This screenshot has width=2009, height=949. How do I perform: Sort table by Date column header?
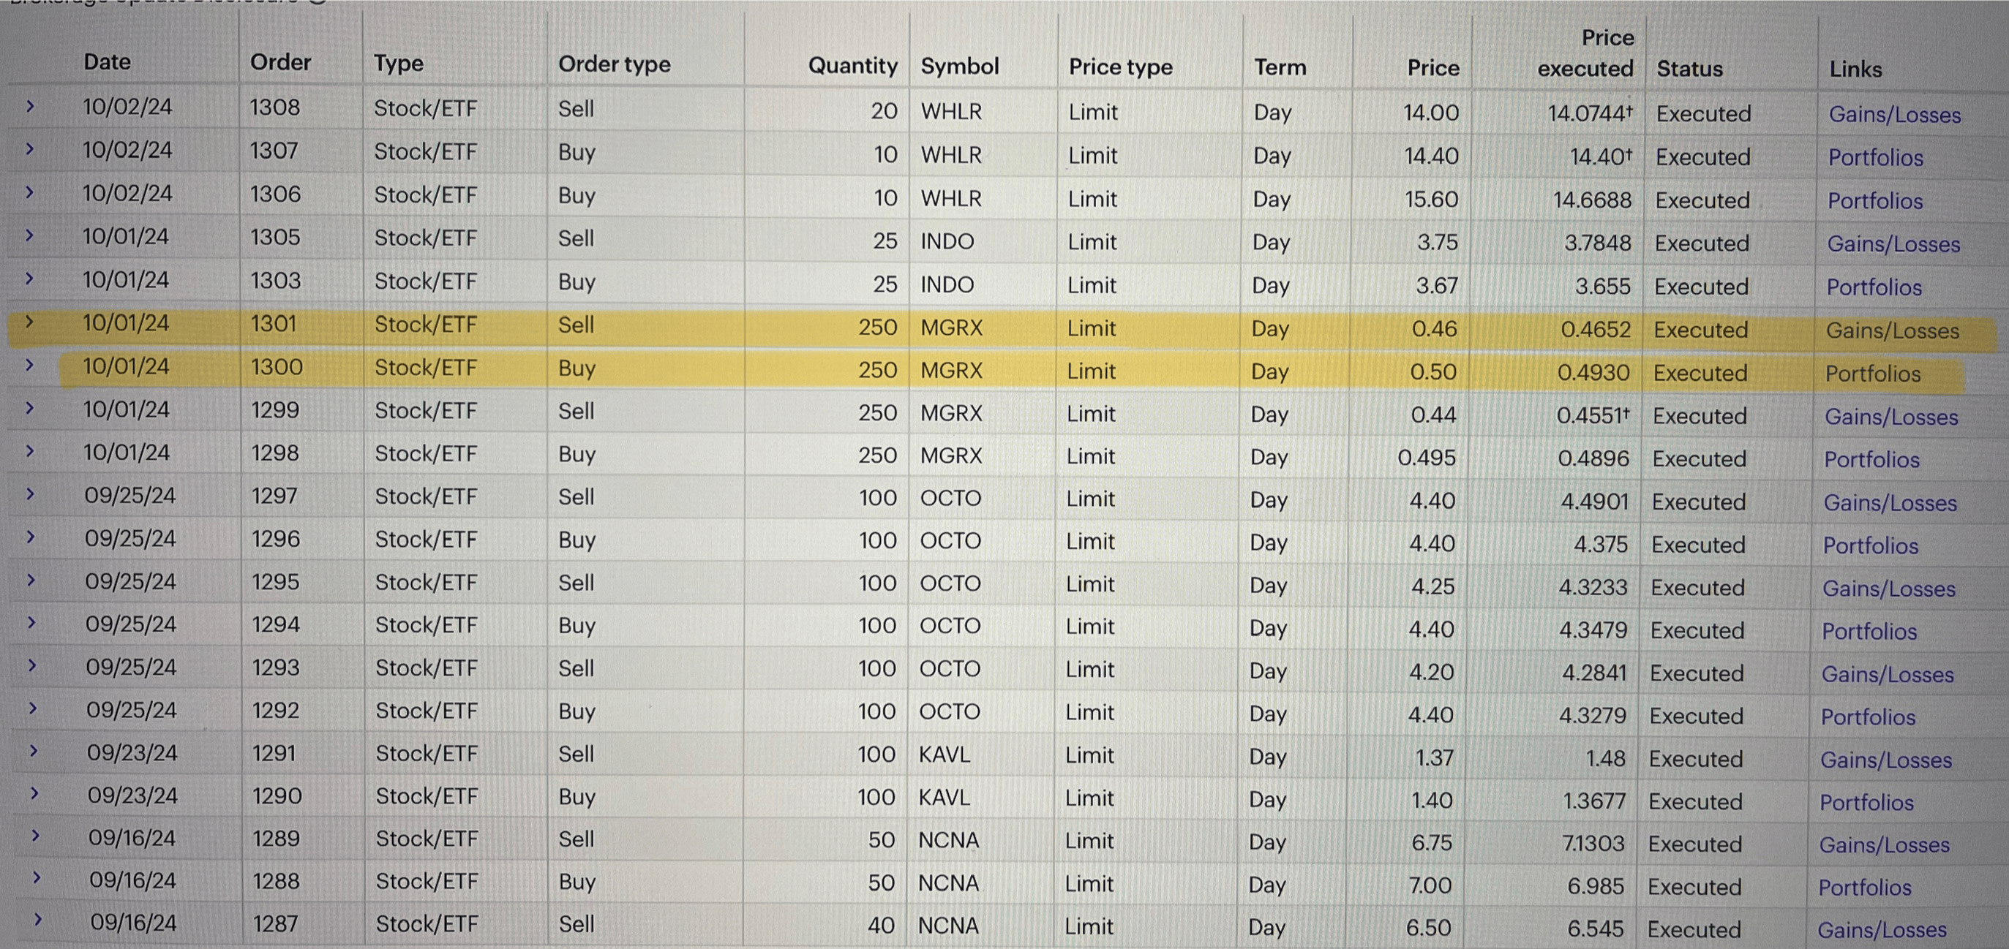point(107,62)
